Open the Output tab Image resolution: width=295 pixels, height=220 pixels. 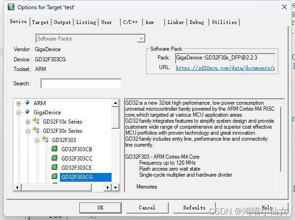coord(62,23)
